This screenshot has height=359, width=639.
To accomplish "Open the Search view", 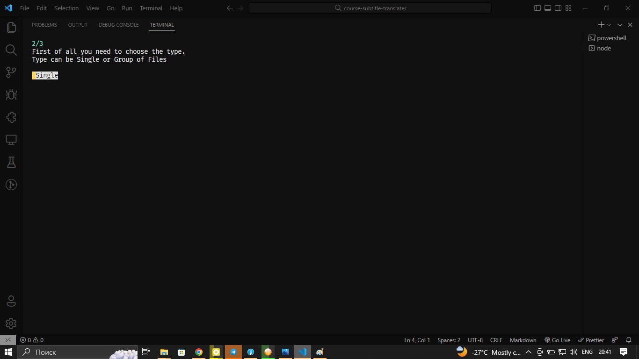I will click(x=11, y=50).
